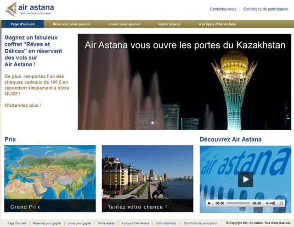Screen dimensions: 294x227
Task: Play the video with the large center play button
Action: (245, 180)
